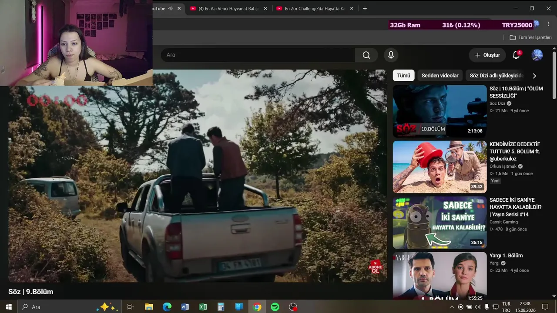Select the 'Tümü' filter chip

point(403,76)
